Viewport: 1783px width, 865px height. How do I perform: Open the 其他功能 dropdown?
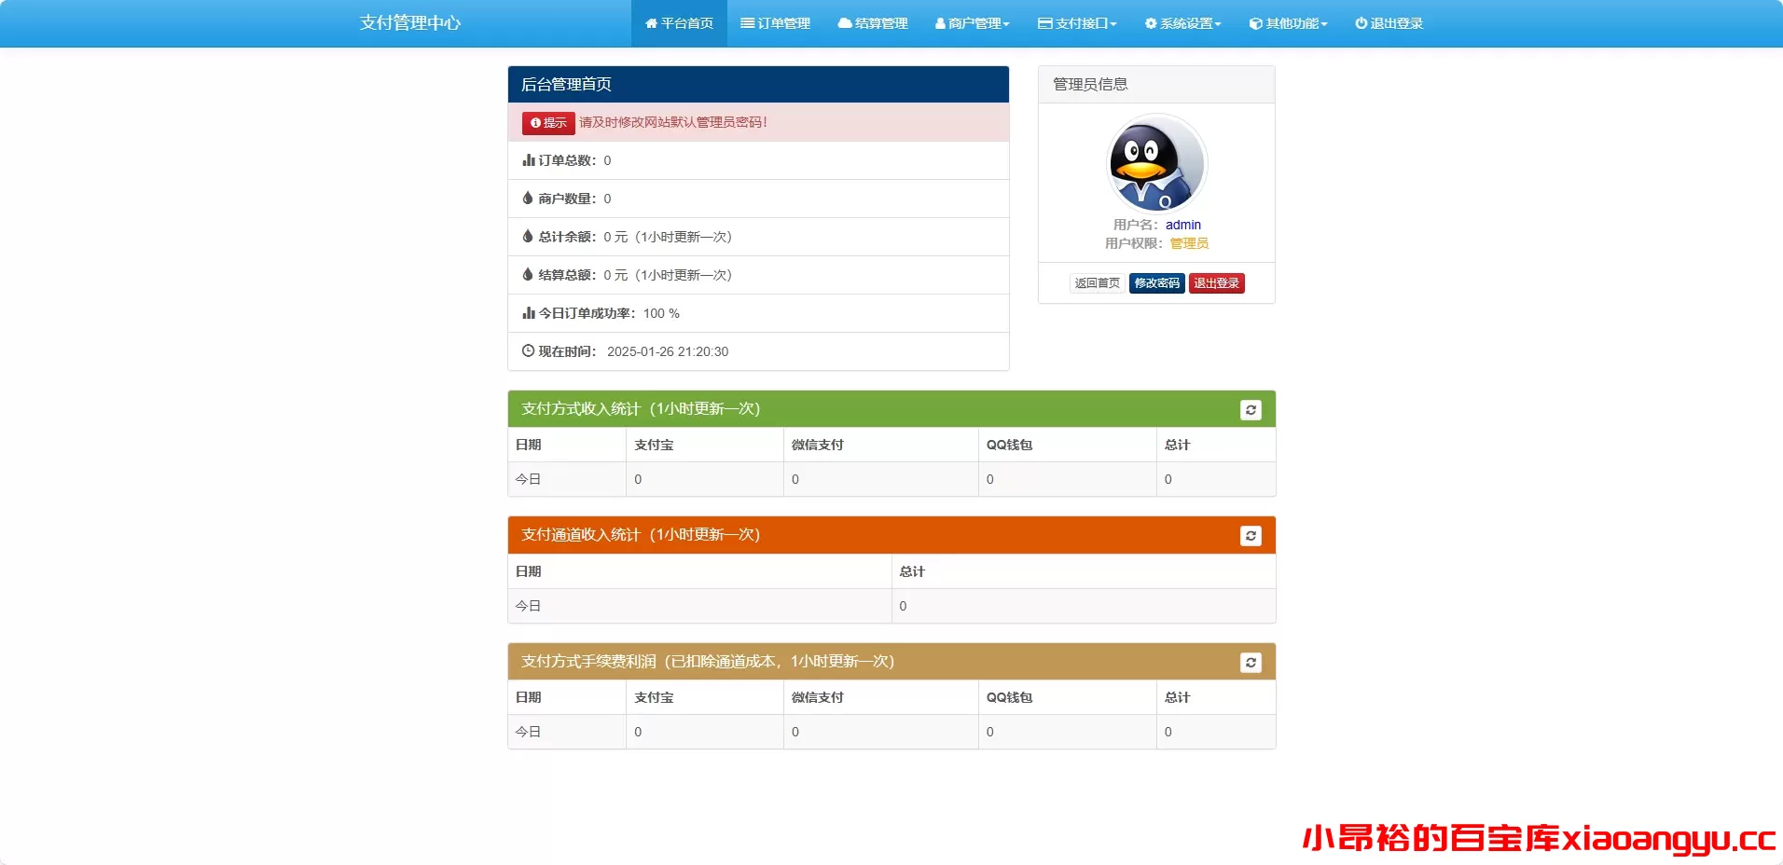pyautogui.click(x=1288, y=23)
